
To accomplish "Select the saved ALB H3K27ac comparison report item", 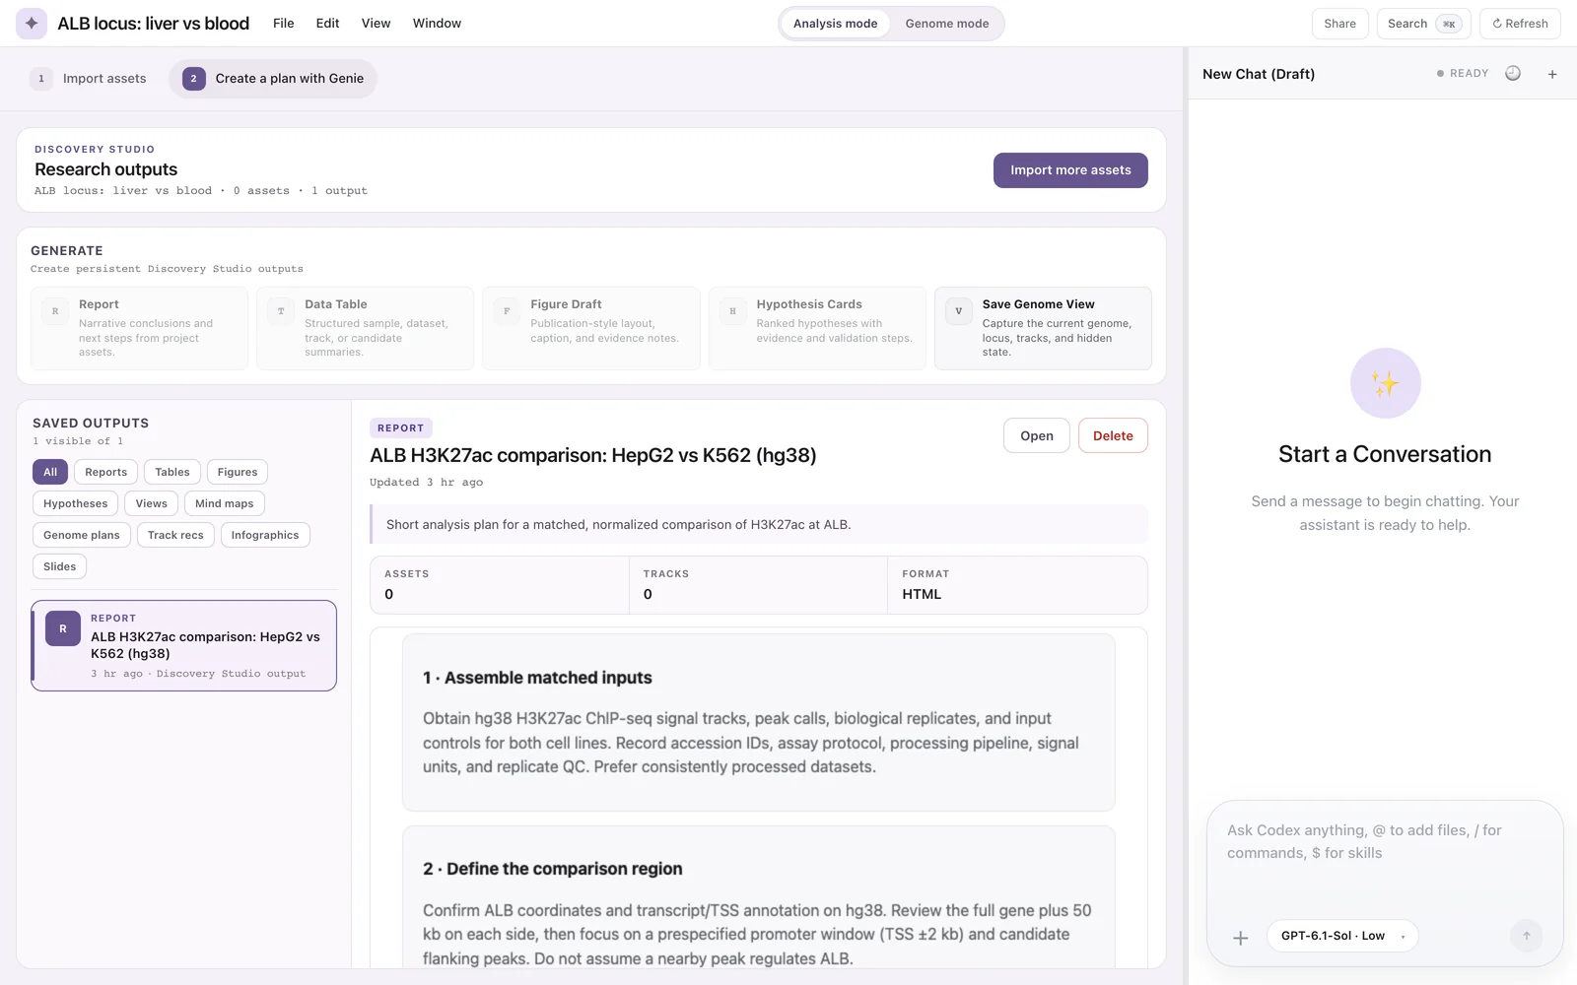I will click(184, 646).
